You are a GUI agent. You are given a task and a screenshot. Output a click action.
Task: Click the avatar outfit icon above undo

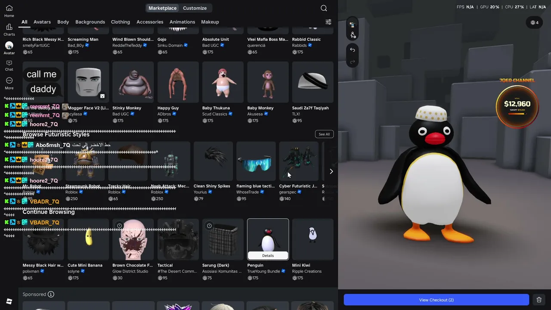[352, 25]
